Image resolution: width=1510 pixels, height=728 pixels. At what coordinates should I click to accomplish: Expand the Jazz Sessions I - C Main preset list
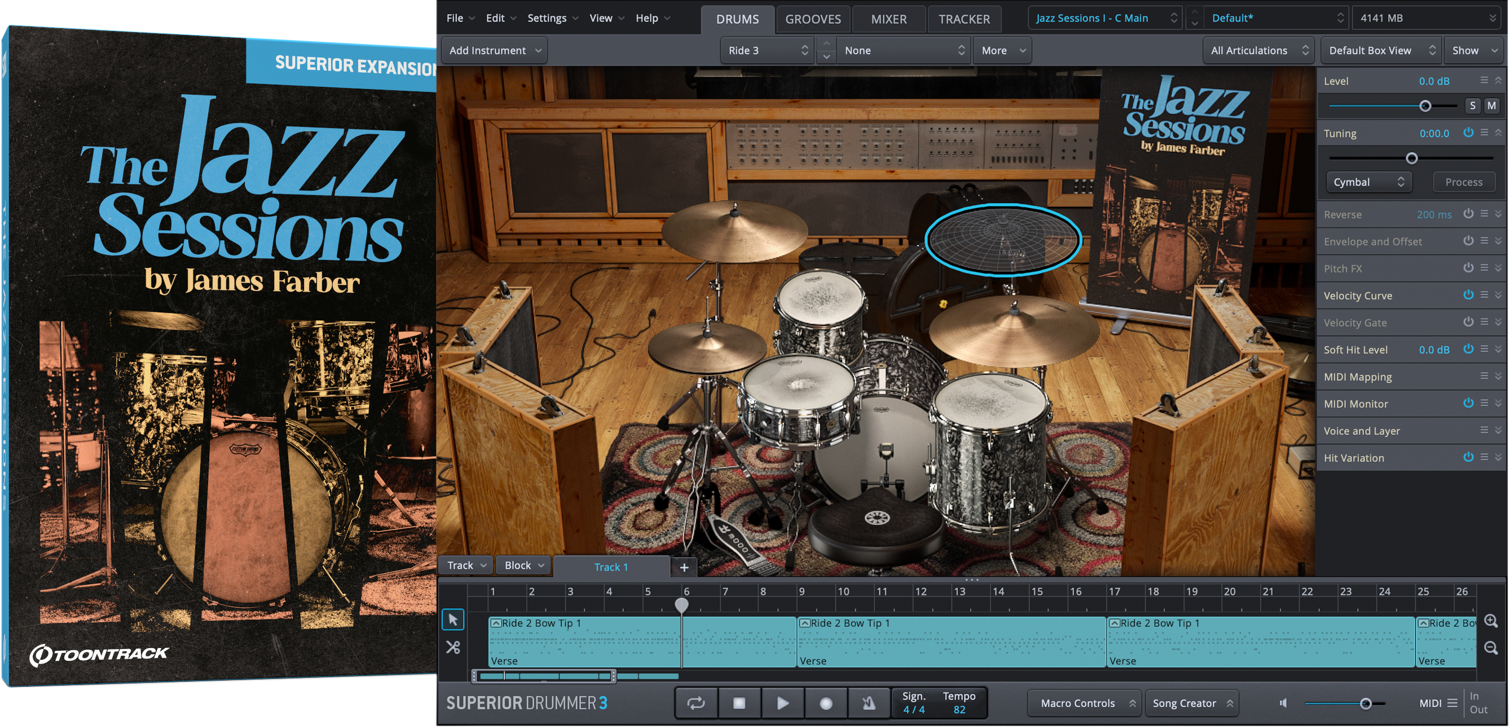tap(1104, 17)
